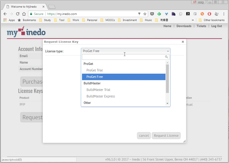Click the Request License Key dialog title
The width and height of the screenshot is (229, 163).
pos(61,42)
